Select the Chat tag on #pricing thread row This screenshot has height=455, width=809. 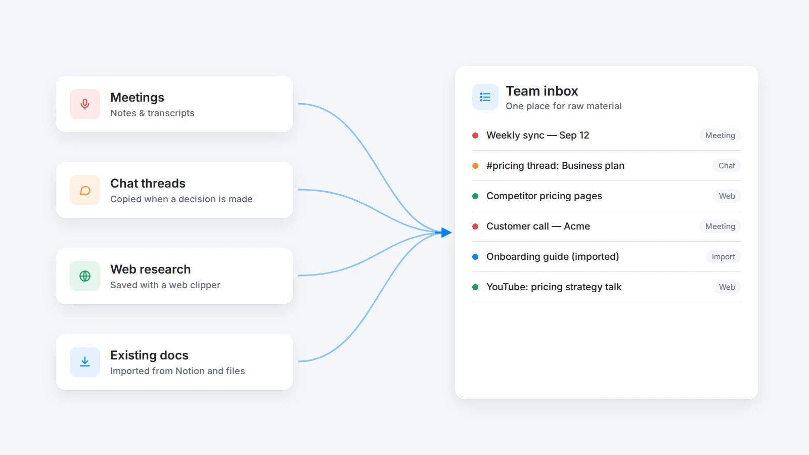[x=727, y=166]
